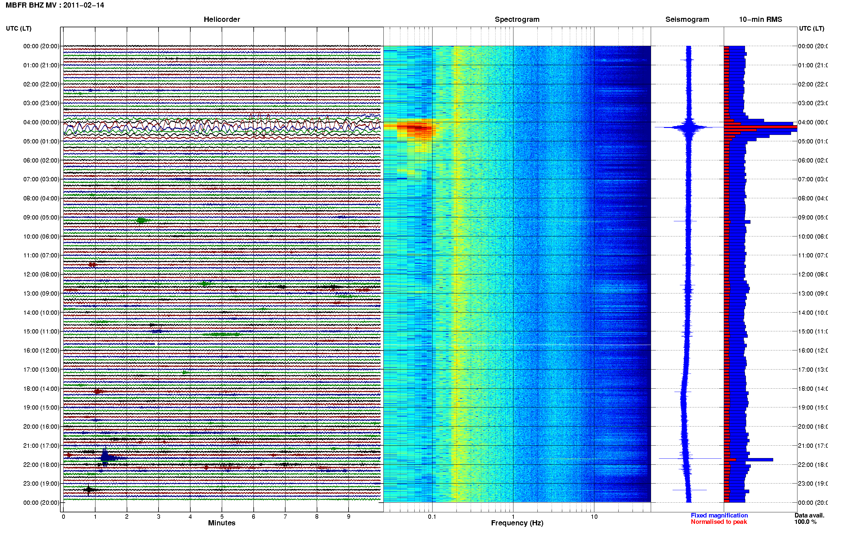Click left time label '08:00 (04:00)'
The image size is (862, 539).
pos(41,198)
